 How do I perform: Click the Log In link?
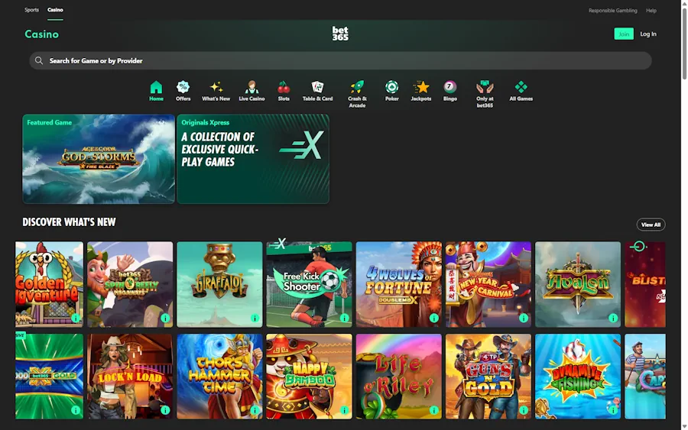pos(648,34)
